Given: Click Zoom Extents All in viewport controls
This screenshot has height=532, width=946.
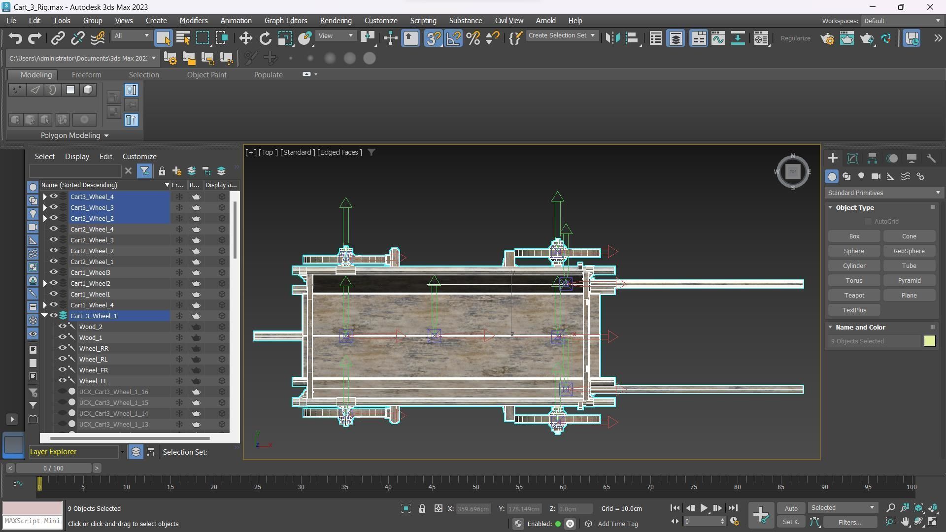Looking at the screenshot, I should [933, 508].
